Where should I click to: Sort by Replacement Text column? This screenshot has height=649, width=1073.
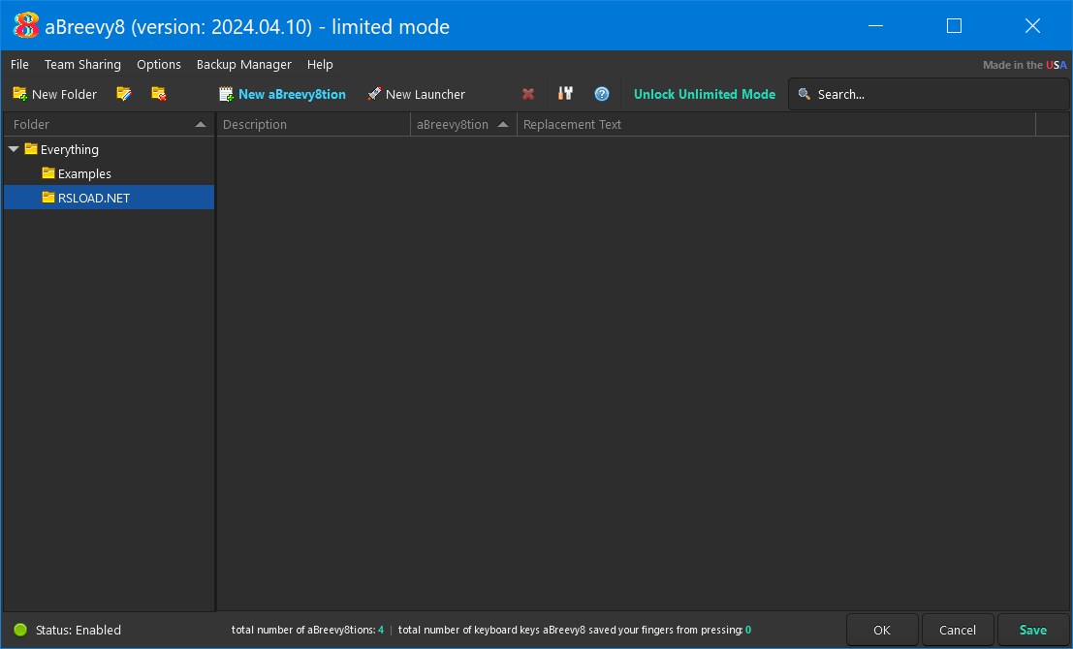point(776,124)
